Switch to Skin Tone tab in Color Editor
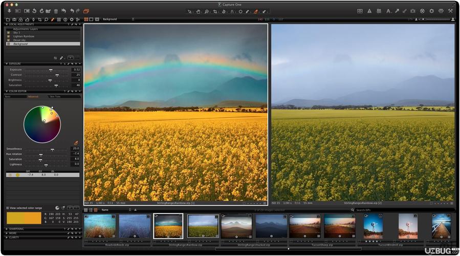The width and height of the screenshot is (460, 256). pos(55,97)
